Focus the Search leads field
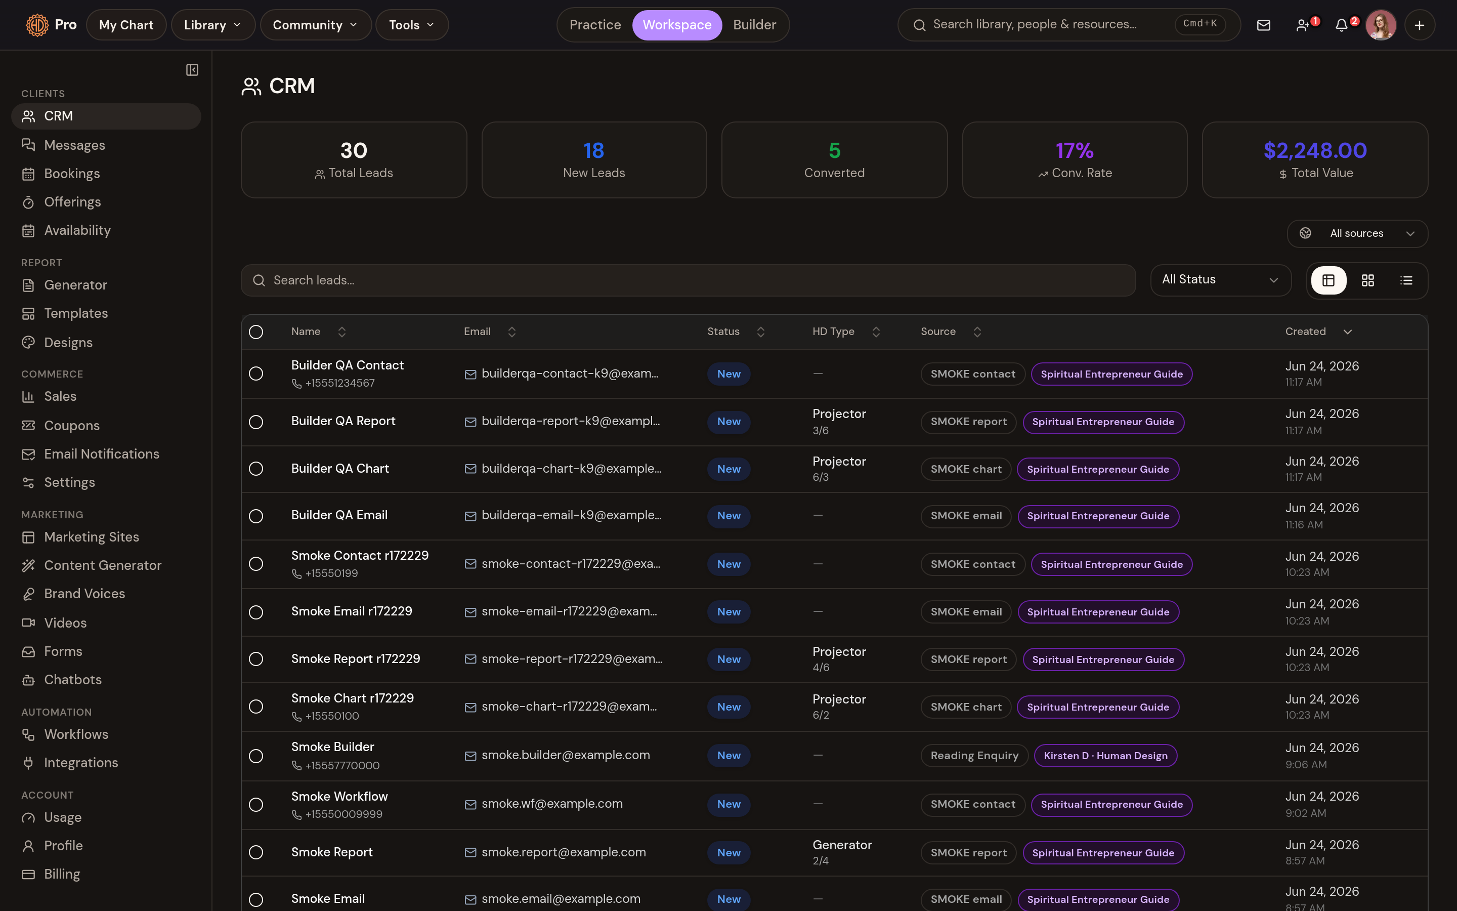The height and width of the screenshot is (911, 1457). (688, 280)
